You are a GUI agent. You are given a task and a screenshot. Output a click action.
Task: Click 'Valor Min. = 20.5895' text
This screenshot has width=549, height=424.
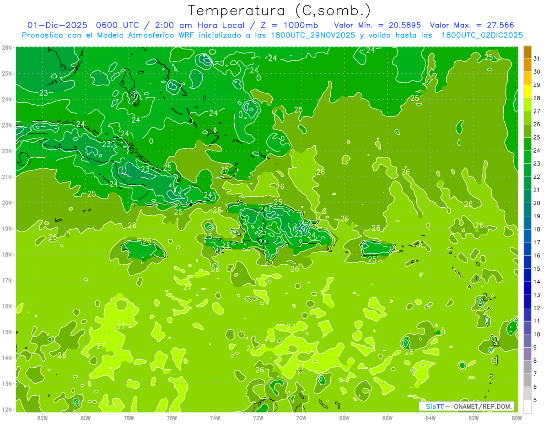(x=377, y=25)
